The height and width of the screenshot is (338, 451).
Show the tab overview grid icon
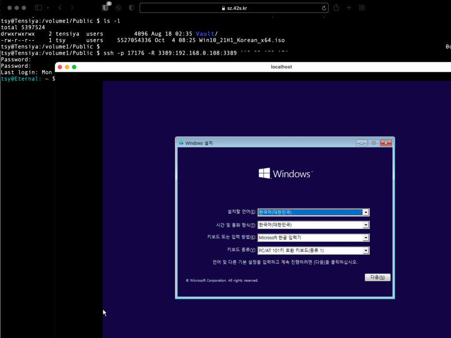click(362, 8)
